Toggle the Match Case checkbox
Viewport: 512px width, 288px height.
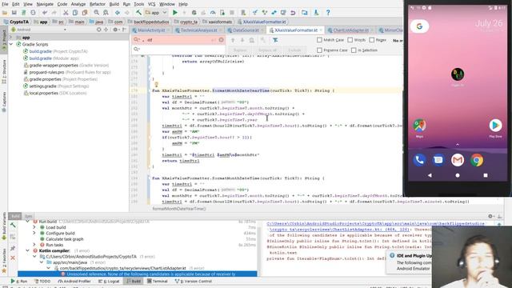click(319, 40)
